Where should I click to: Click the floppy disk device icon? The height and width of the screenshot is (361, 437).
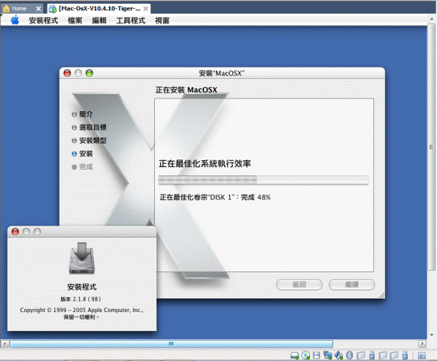317,355
